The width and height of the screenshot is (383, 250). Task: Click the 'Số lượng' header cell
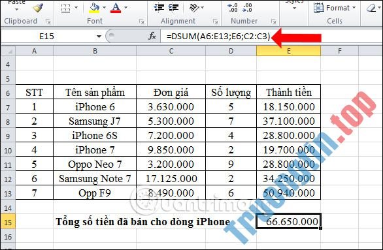(x=231, y=92)
